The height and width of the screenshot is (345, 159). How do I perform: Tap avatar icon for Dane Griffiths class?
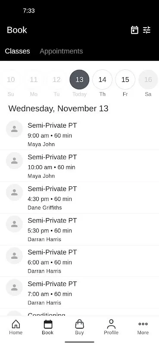(x=14, y=192)
